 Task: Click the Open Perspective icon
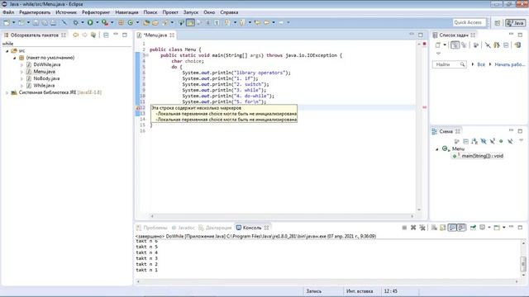click(498, 22)
